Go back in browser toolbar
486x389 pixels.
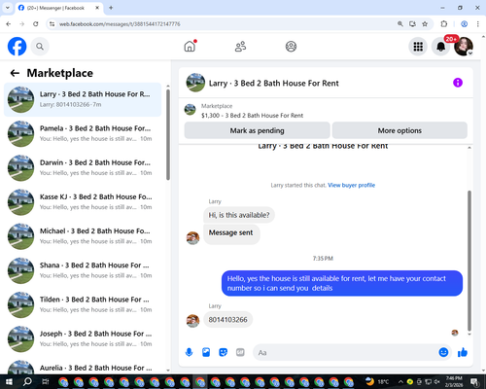click(9, 24)
